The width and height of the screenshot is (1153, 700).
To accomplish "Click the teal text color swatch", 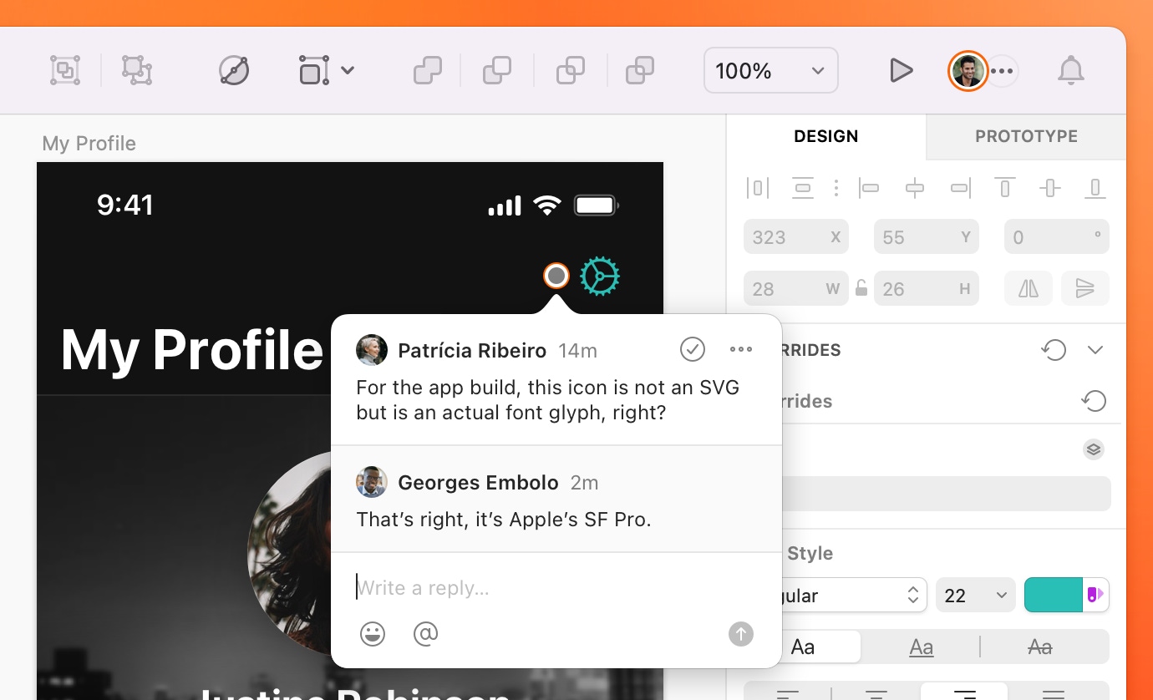I will point(1053,595).
